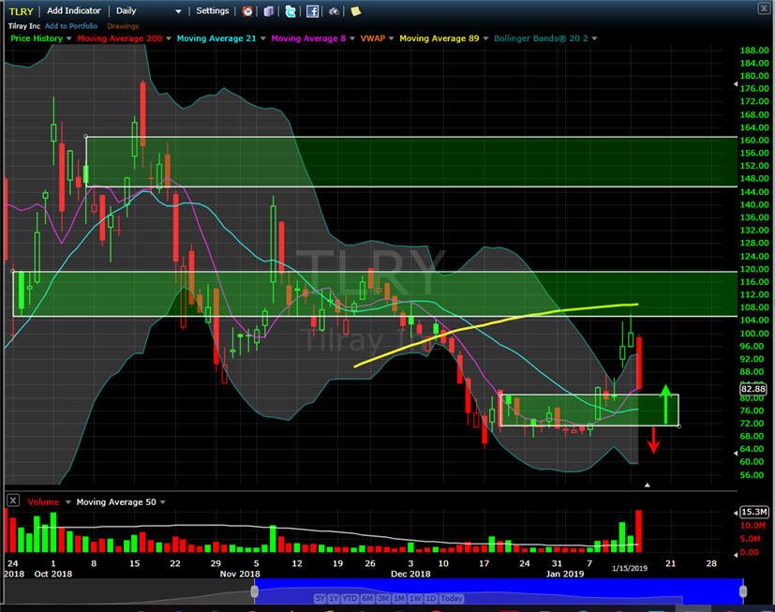Click the Dec 2018 date axis label
Screen dimensions: 775x612
point(410,574)
